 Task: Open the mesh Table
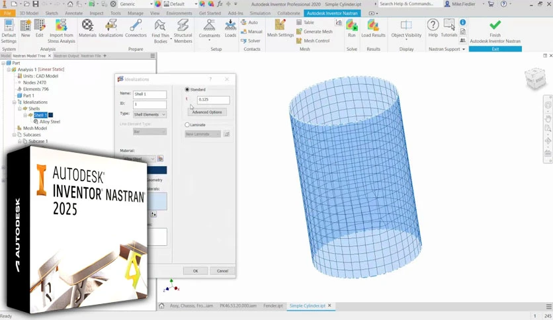pyautogui.click(x=305, y=22)
